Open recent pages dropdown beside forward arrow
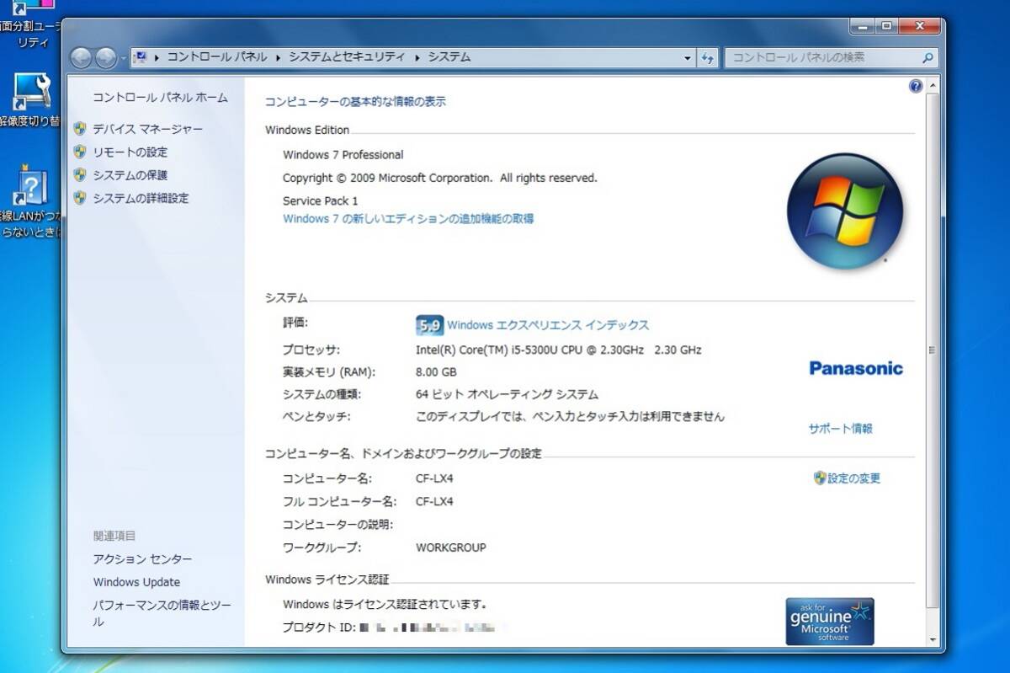The height and width of the screenshot is (673, 1010). (x=124, y=58)
